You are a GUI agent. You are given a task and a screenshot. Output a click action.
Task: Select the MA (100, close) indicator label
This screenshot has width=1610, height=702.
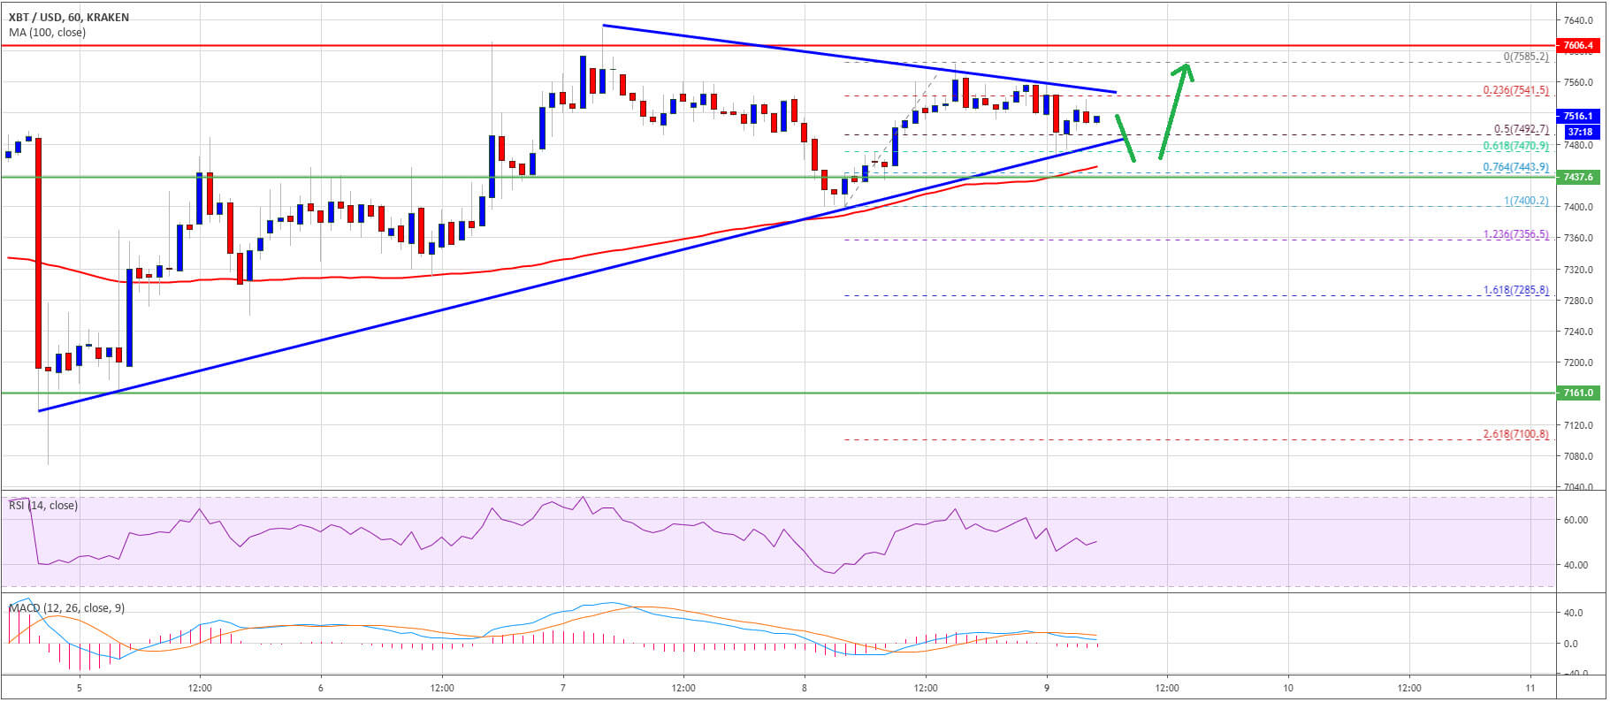tap(48, 33)
